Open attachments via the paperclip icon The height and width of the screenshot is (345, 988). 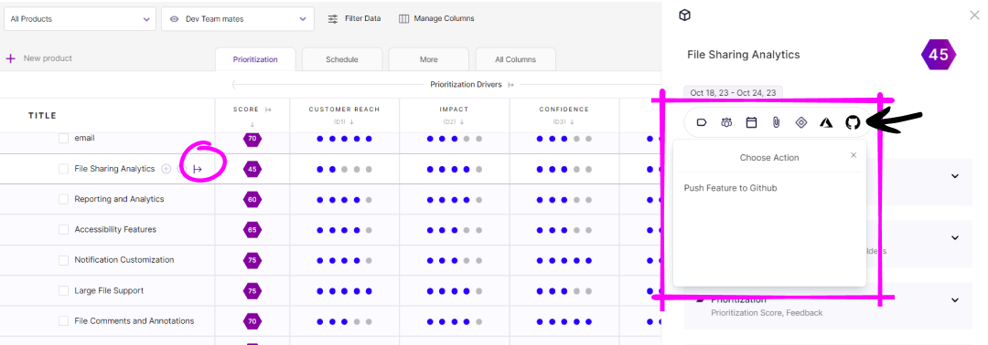tap(777, 122)
